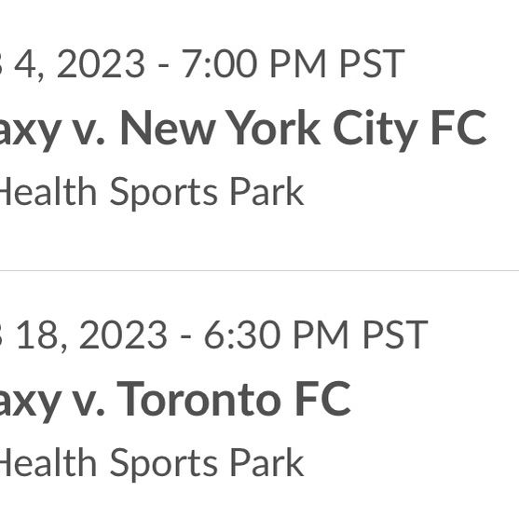The image size is (519, 519).
Task: Click the word Sports in the first venue line
Action: [163, 193]
